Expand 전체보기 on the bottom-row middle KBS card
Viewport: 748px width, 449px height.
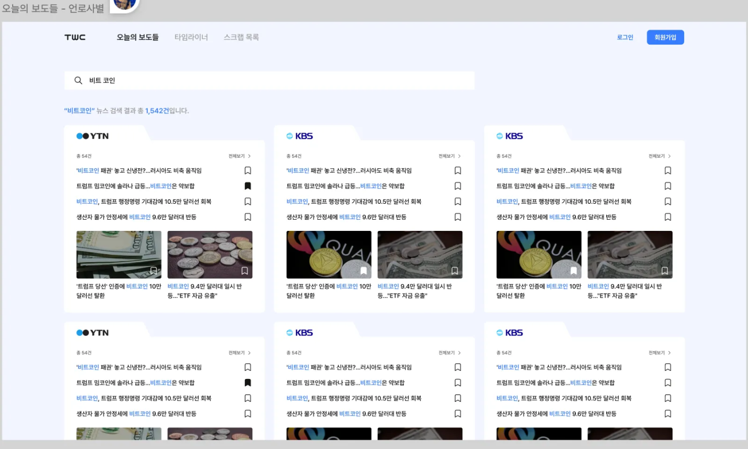tap(449, 352)
